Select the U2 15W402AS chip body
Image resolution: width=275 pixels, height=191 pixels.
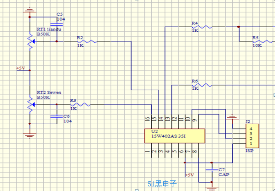click(x=175, y=136)
